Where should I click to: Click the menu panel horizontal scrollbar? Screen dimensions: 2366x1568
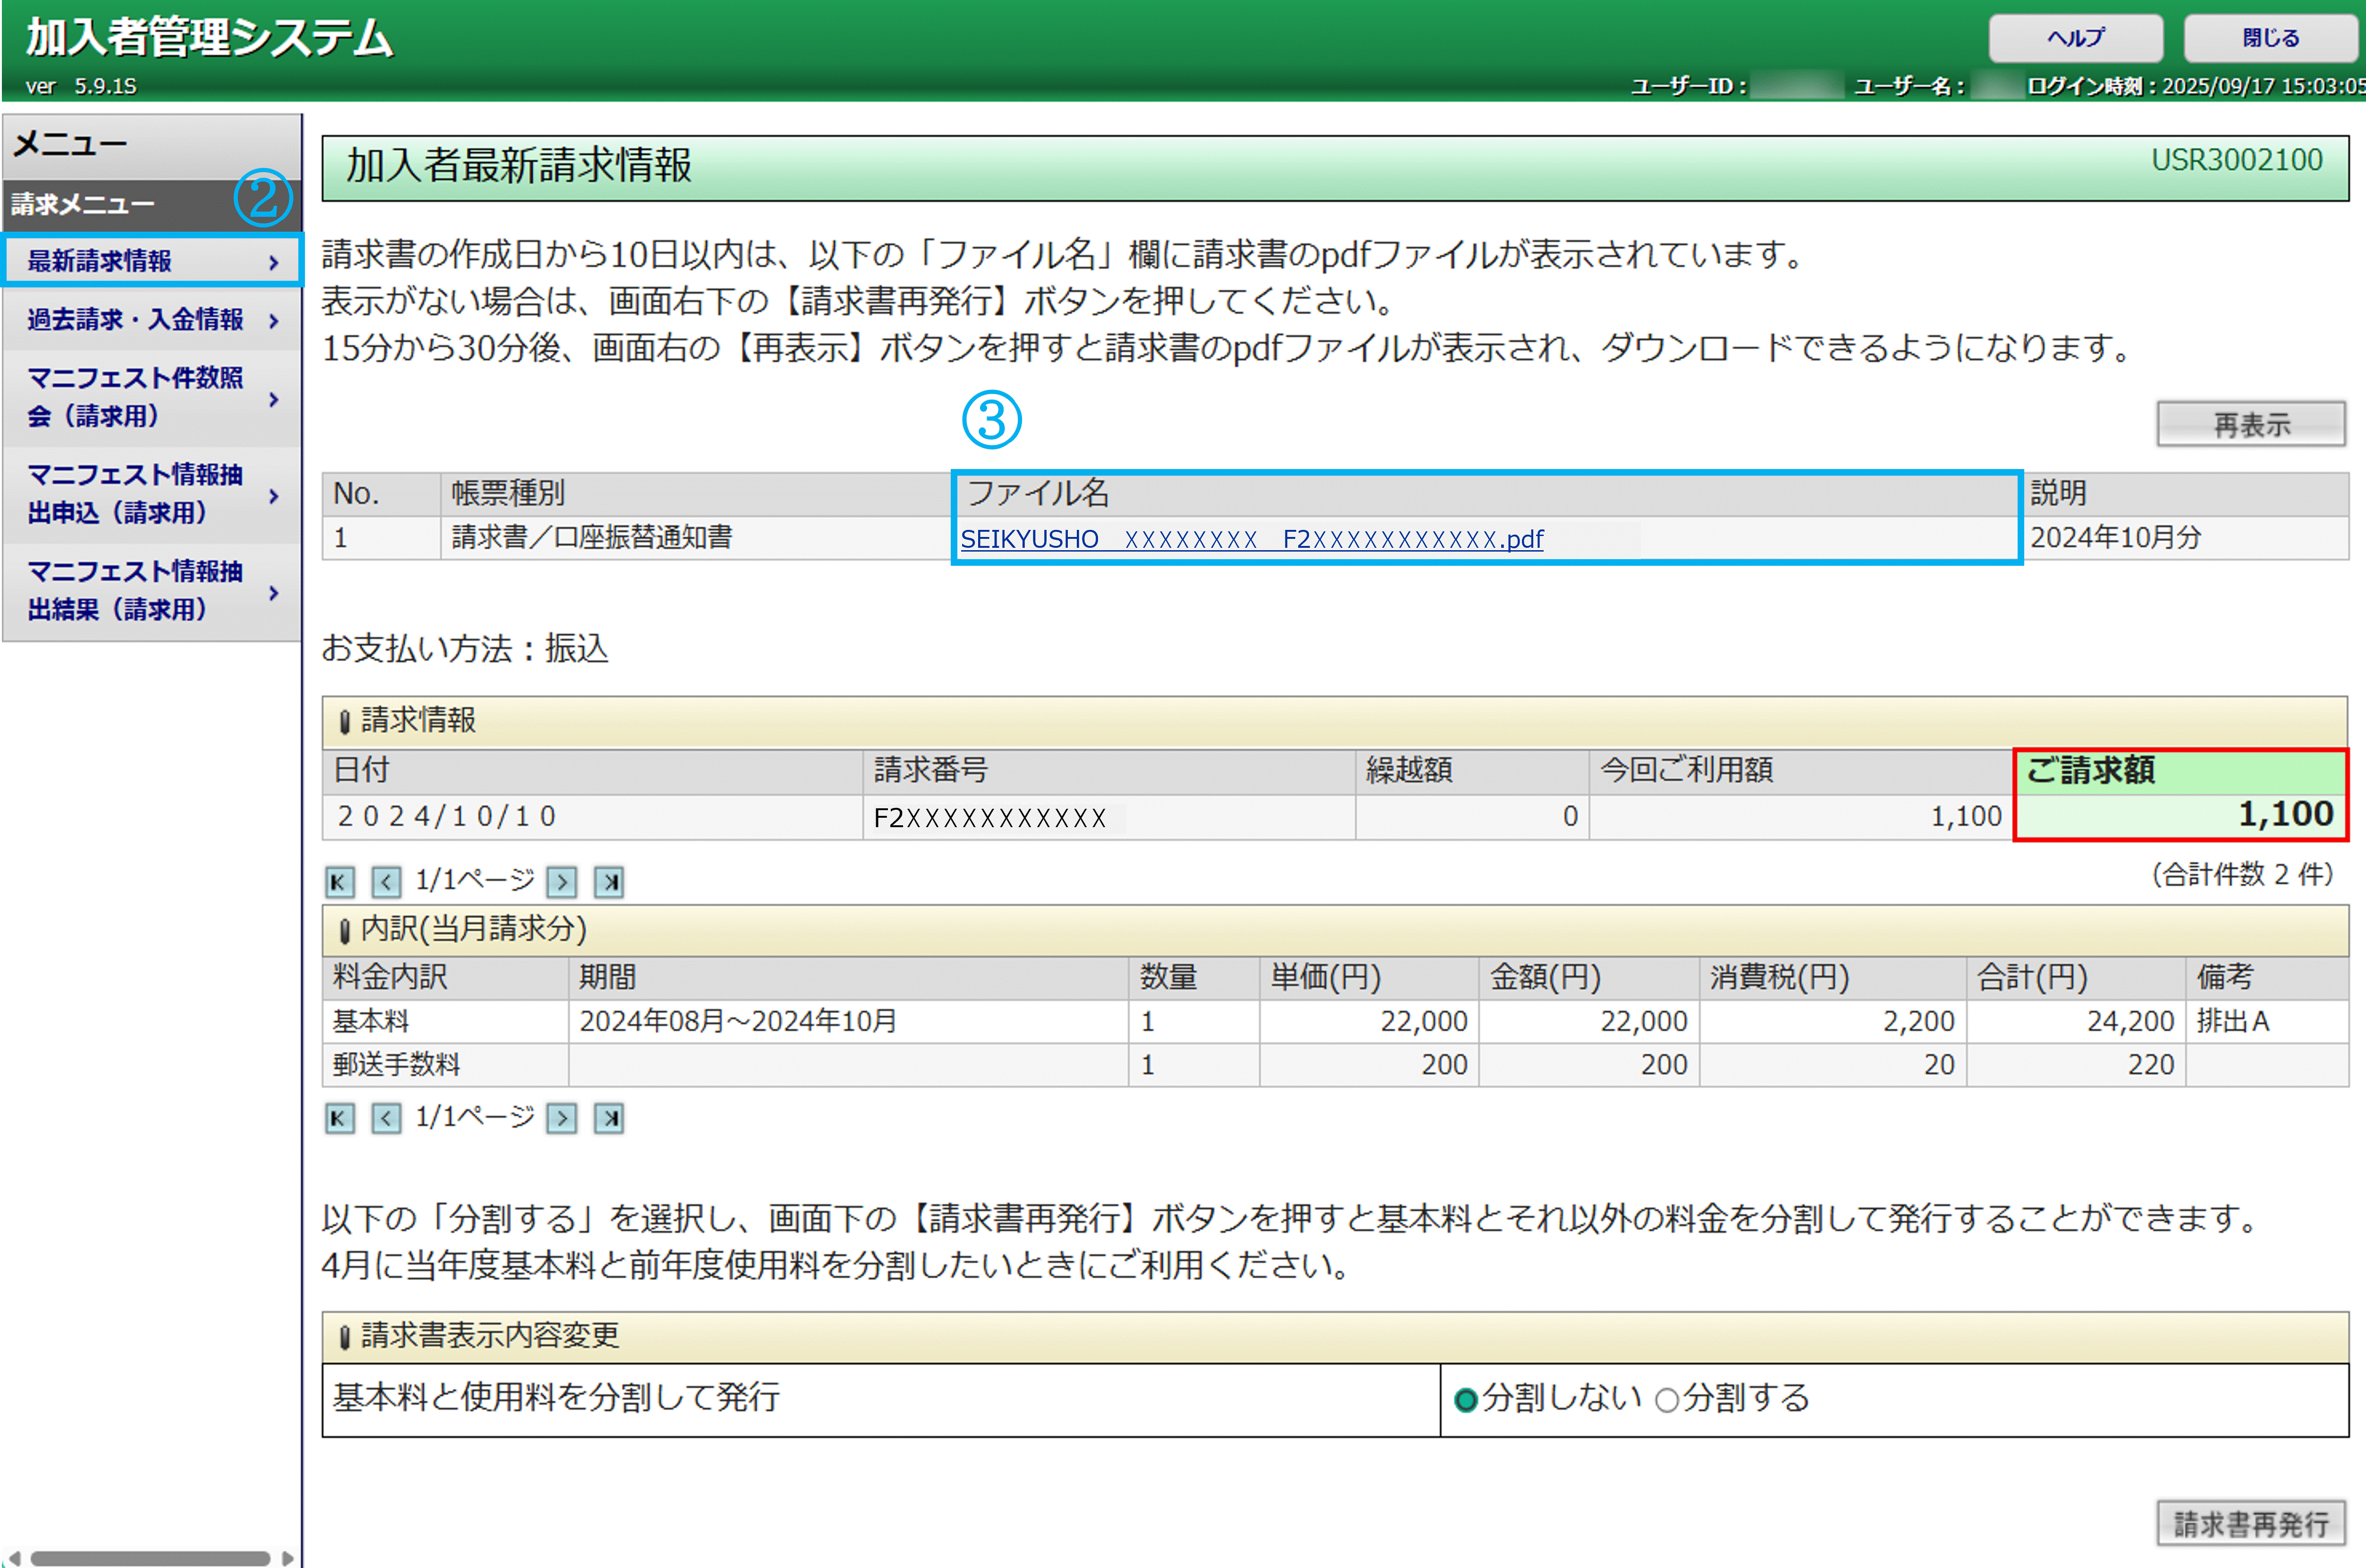coord(150,1558)
